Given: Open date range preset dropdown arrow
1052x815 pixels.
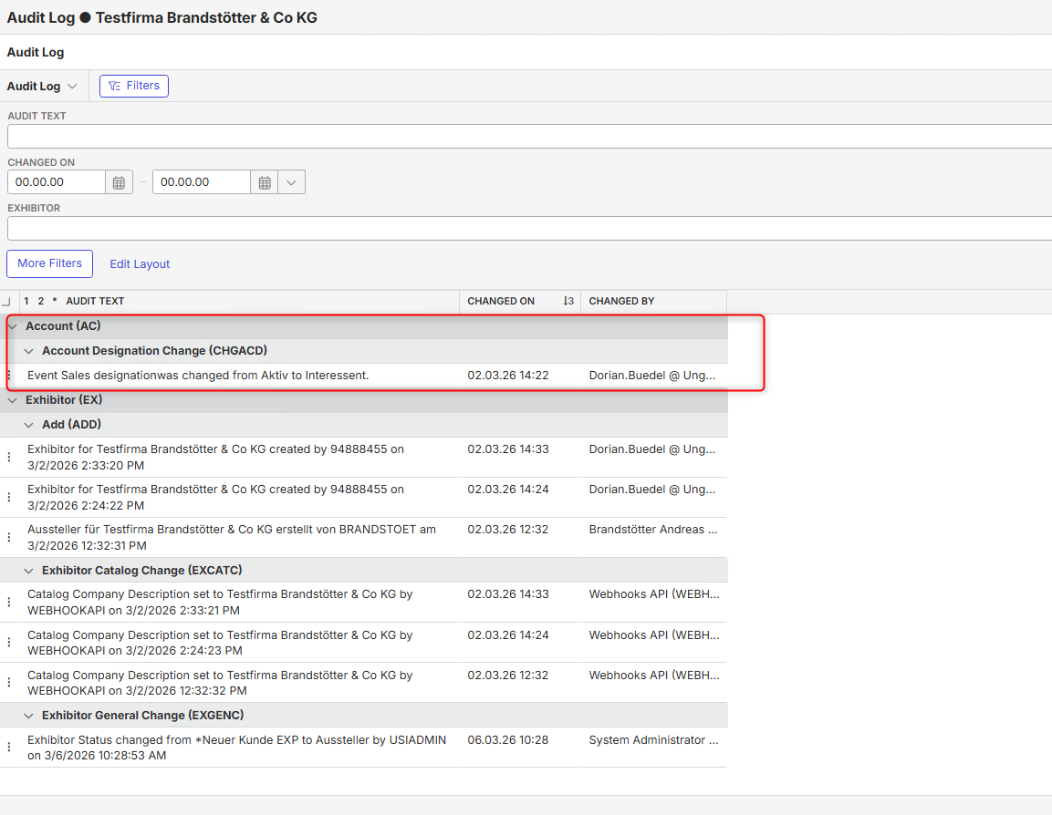Looking at the screenshot, I should coord(291,182).
